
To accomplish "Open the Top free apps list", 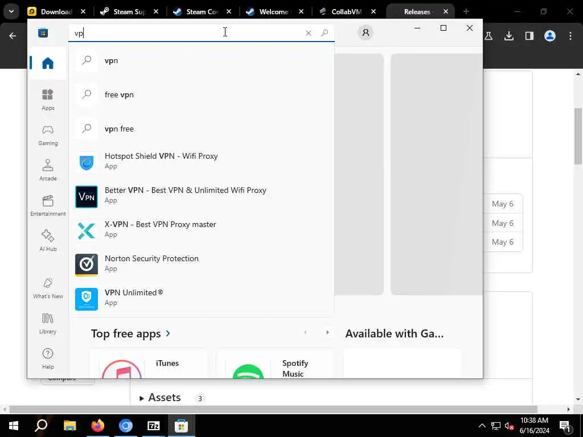I will click(126, 333).
